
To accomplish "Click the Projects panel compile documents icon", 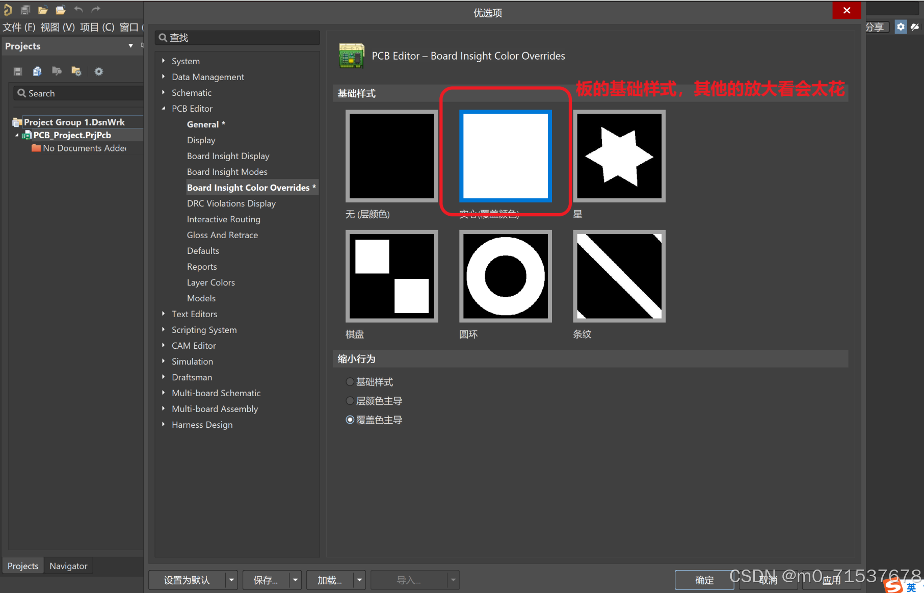I will coord(37,71).
